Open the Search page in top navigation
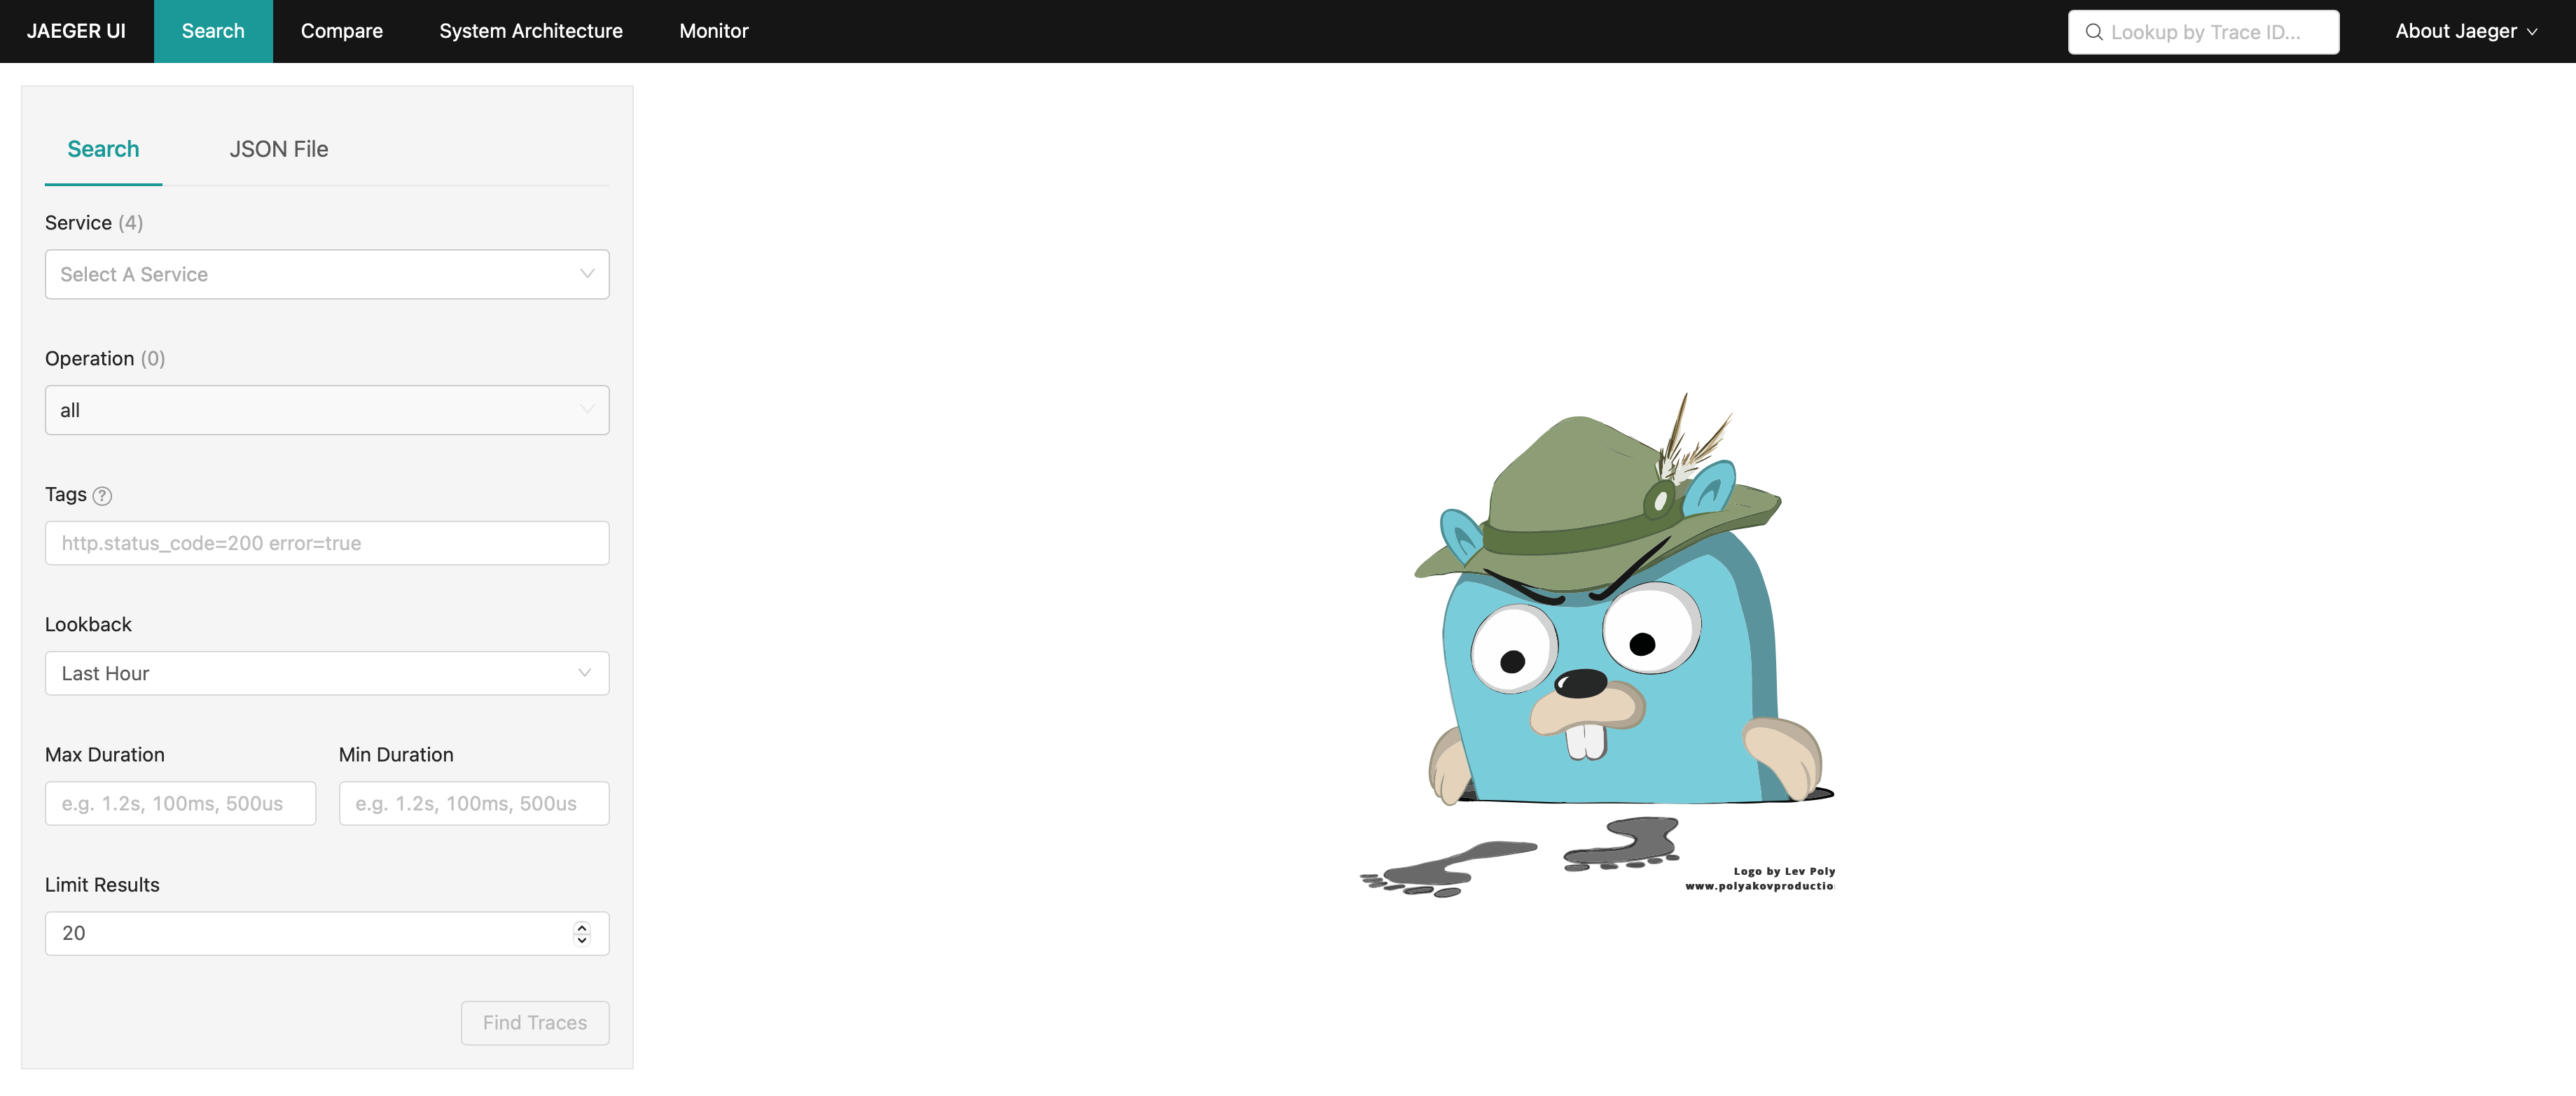Image resolution: width=2576 pixels, height=1096 pixels. pyautogui.click(x=213, y=31)
